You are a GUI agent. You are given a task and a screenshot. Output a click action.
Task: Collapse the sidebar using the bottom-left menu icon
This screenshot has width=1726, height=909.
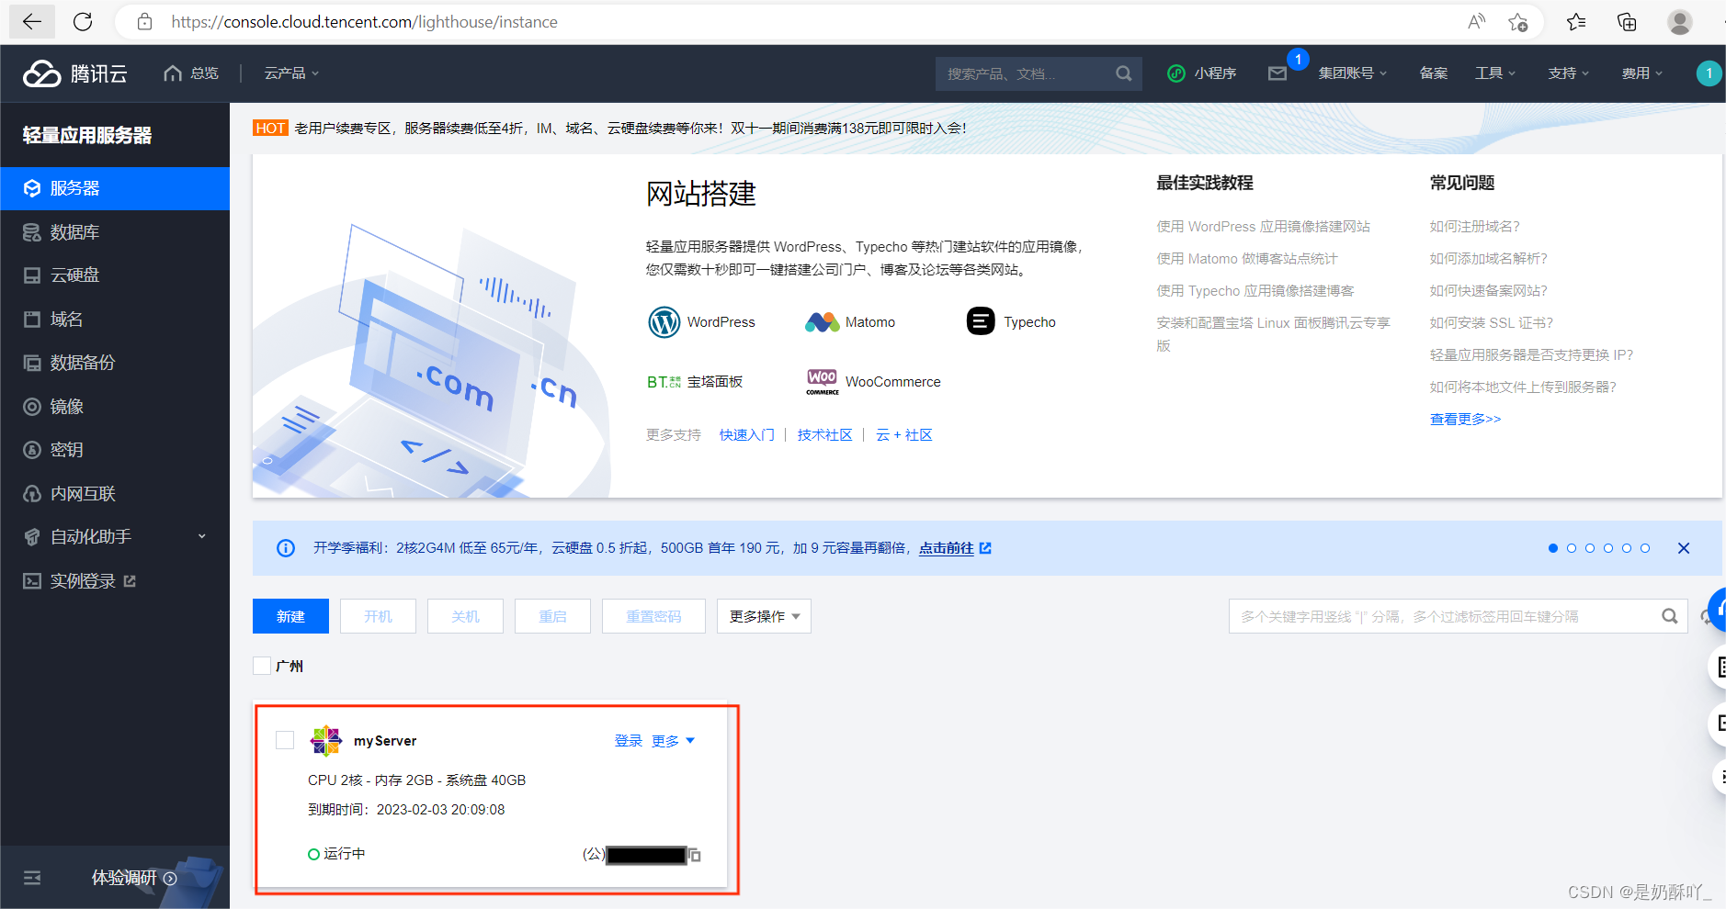point(32,878)
